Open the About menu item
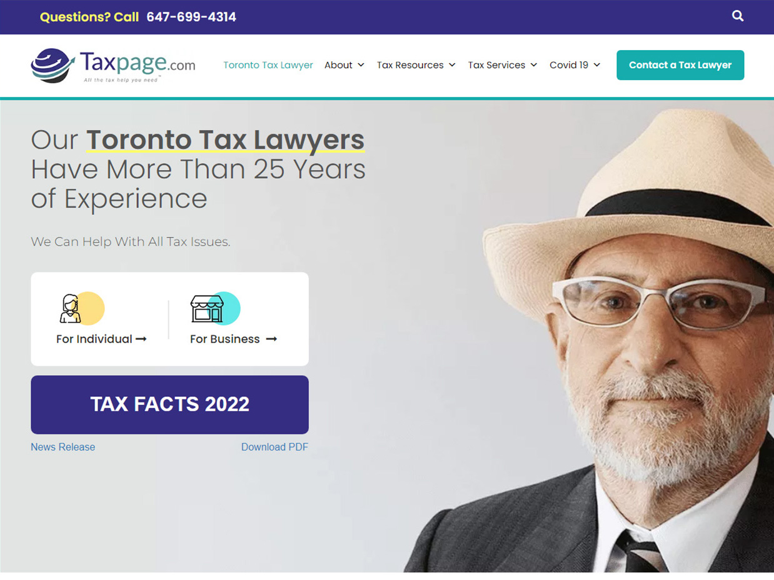The width and height of the screenshot is (774, 580). (x=338, y=65)
